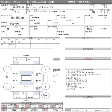Image resolution: width=112 pixels, height=112 pixels.
Task: Click the PW equipment circle mark
Action: 19,42
